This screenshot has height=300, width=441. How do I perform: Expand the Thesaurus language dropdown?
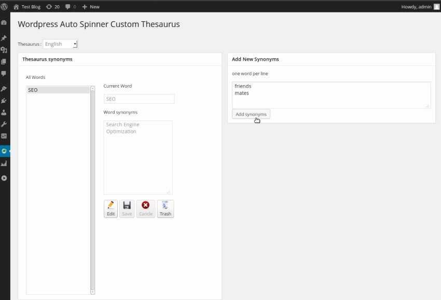(61, 44)
